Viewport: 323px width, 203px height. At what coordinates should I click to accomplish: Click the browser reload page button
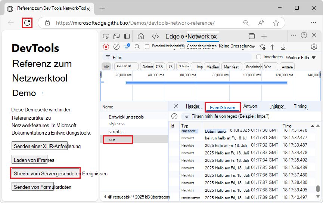click(x=27, y=23)
